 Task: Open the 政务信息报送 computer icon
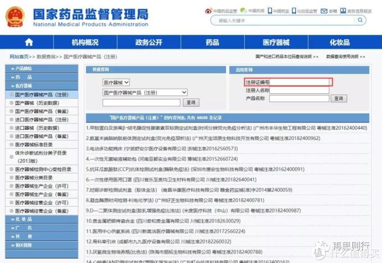click(x=343, y=11)
